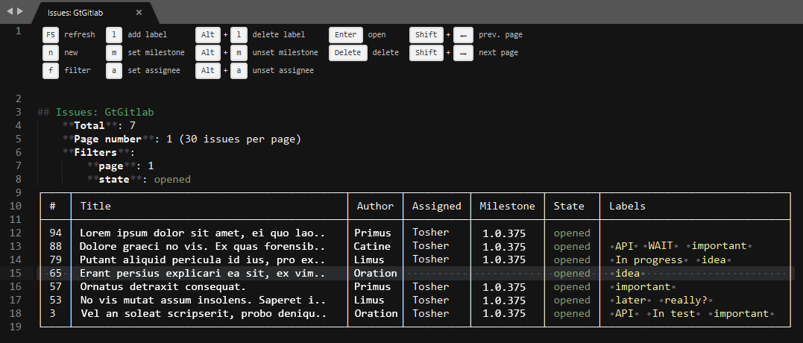Click the Total: 7 line
Viewport: 803px width, 343px height.
(99, 125)
